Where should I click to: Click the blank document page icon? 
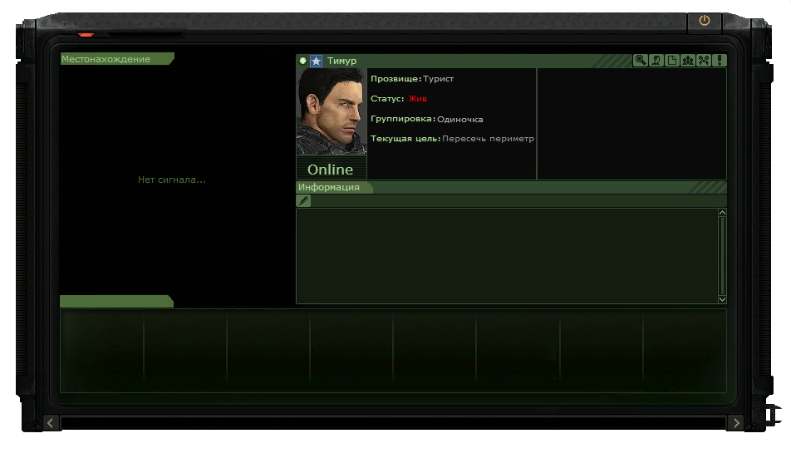click(x=671, y=60)
